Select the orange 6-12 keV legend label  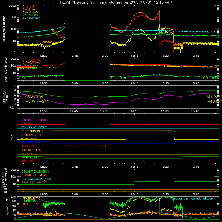30,9
